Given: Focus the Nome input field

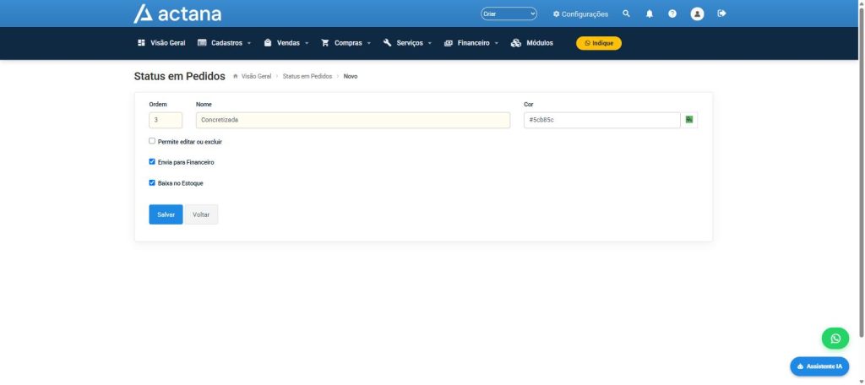Looking at the screenshot, I should 353,120.
